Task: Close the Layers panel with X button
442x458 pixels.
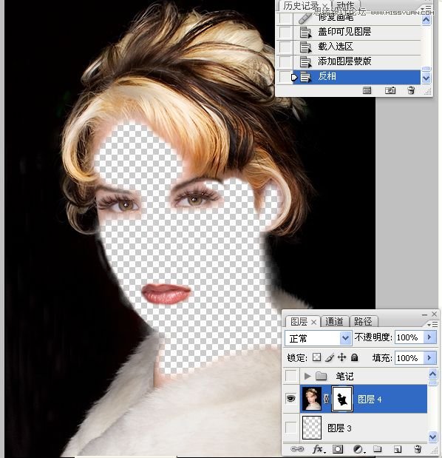Action: [435, 314]
